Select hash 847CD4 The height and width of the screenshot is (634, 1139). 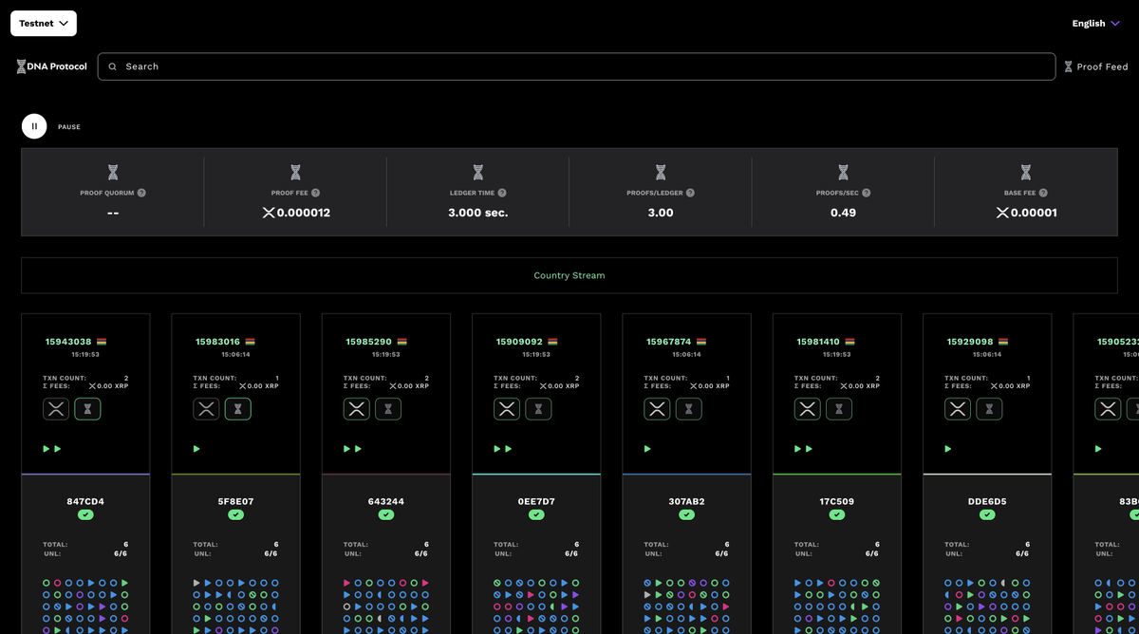click(x=85, y=501)
